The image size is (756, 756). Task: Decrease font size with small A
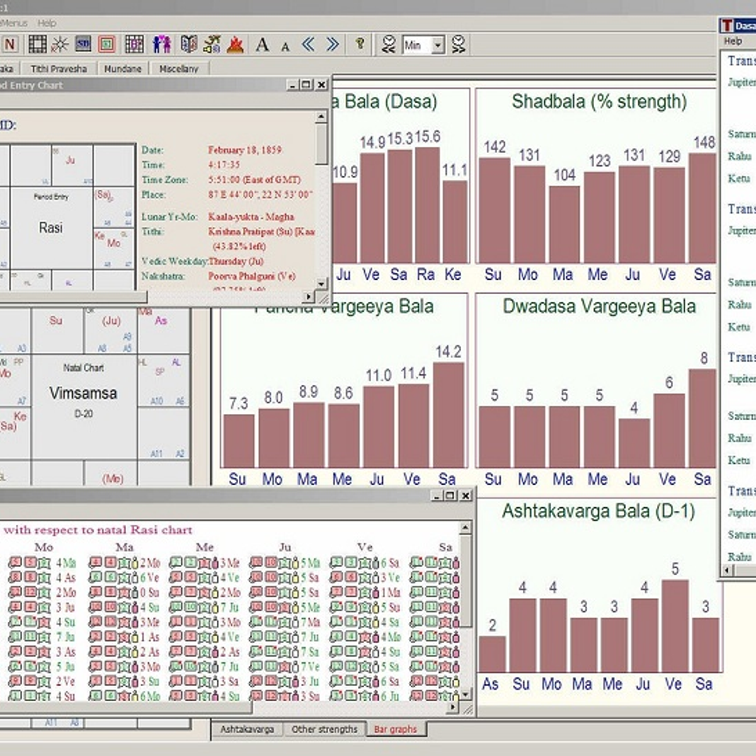coord(285,47)
